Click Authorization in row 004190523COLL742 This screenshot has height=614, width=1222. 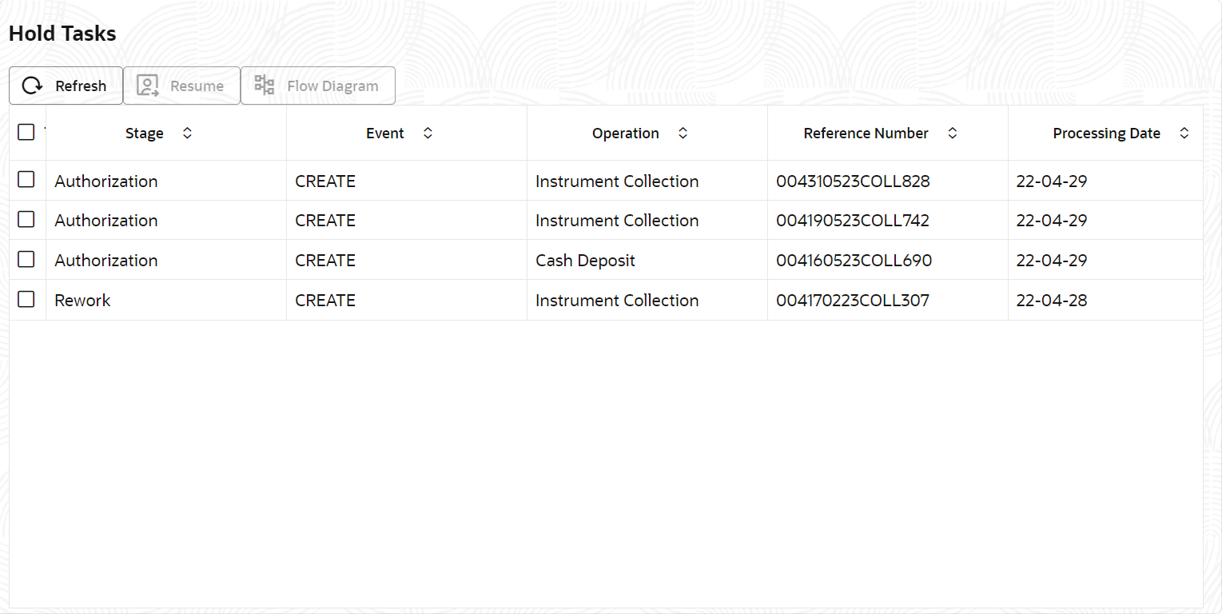click(106, 221)
